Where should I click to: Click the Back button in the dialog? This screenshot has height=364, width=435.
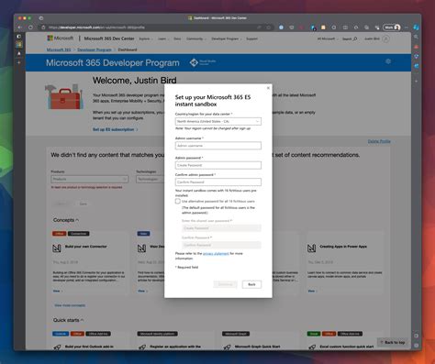point(251,284)
